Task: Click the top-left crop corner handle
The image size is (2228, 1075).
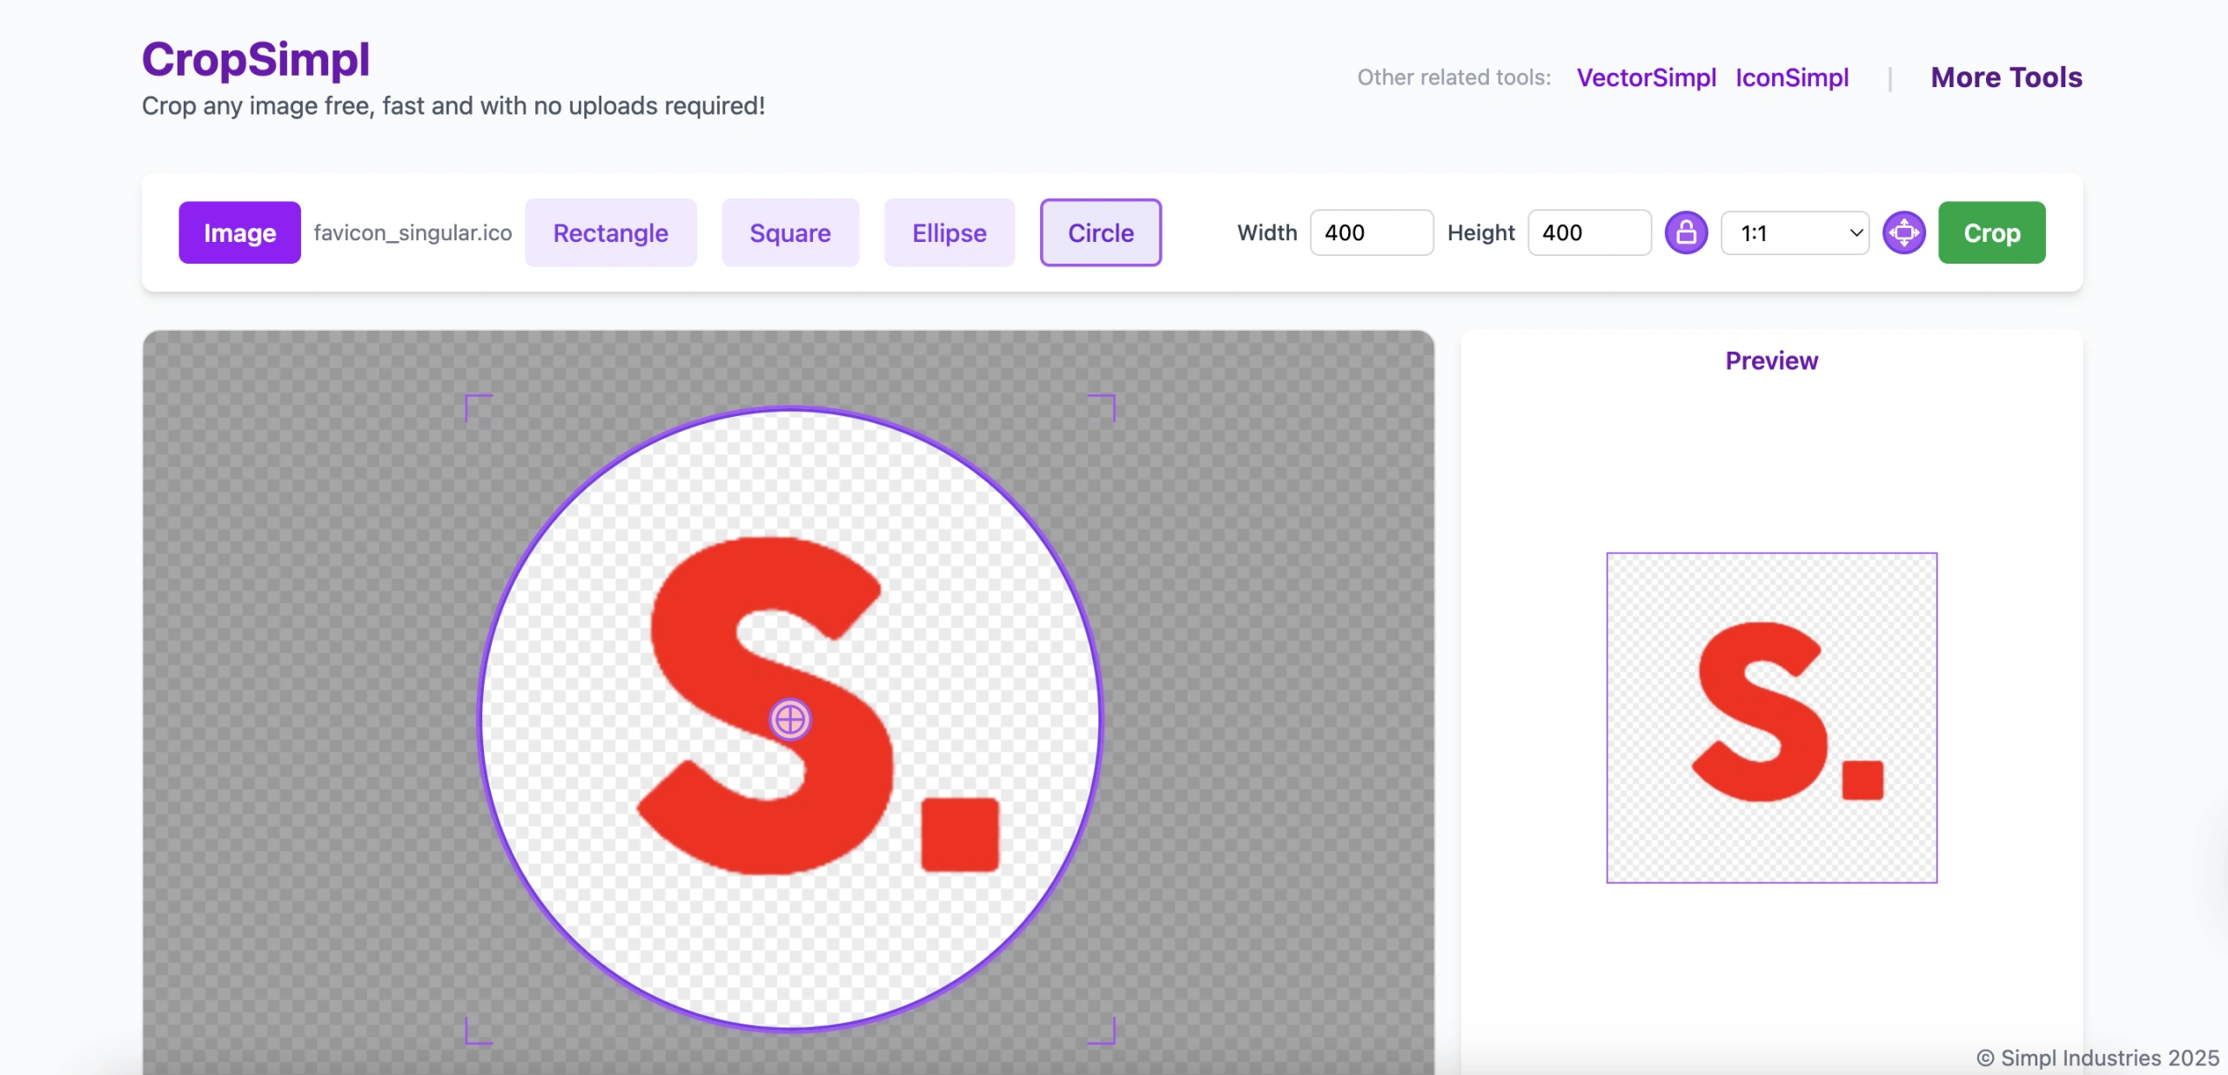Action: [x=471, y=400]
